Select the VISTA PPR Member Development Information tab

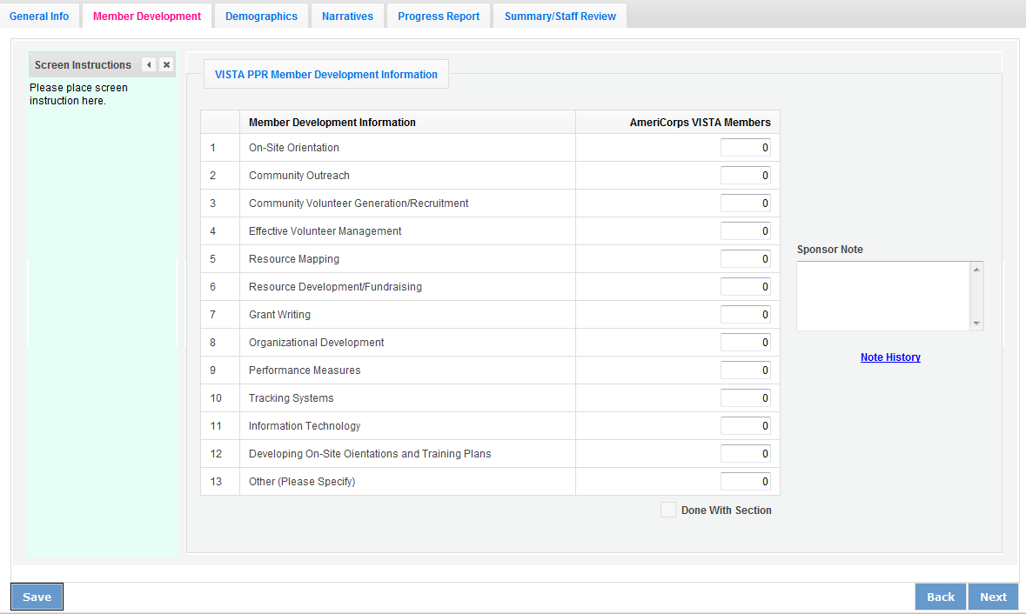click(325, 75)
